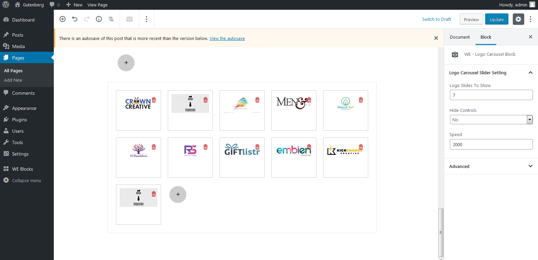Delete the 99 Possibilities logo
538x260 pixels.
click(154, 147)
